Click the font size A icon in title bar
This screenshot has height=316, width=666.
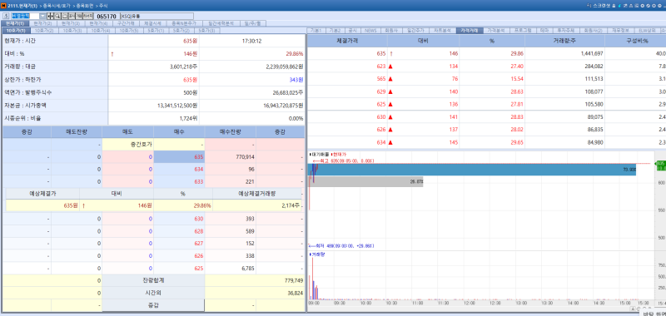pyautogui.click(x=589, y=6)
